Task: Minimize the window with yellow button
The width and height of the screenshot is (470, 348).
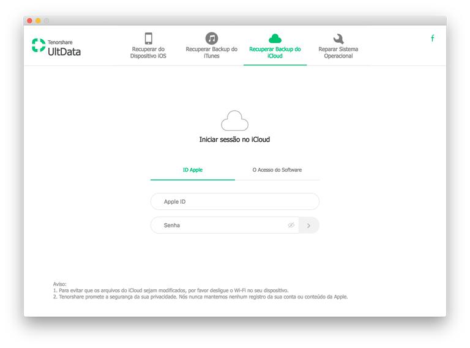Action: tap(38, 21)
